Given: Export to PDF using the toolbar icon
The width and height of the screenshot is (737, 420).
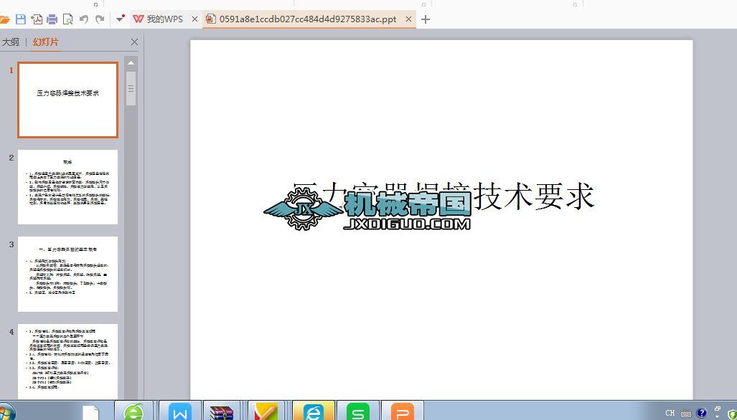Looking at the screenshot, I should (37, 19).
